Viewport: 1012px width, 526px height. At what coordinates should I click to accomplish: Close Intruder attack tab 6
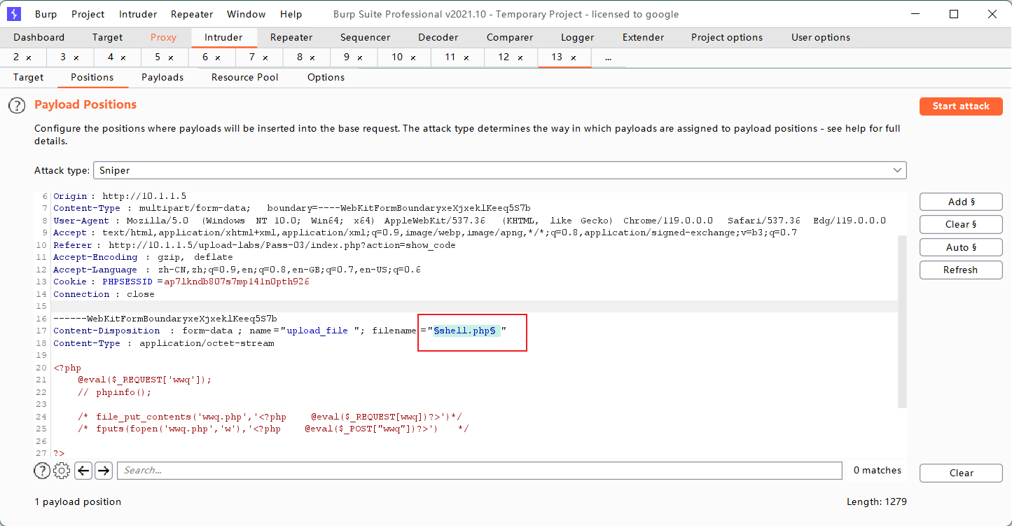218,57
